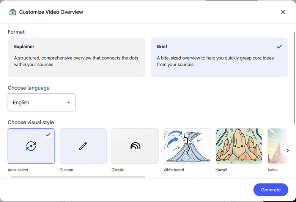Click the Auto-select style label
Screen dimensions: 296x202
pos(18,170)
